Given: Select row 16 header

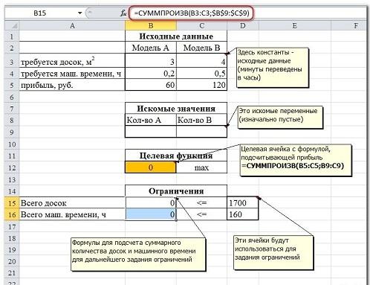Looking at the screenshot, I should [12, 214].
